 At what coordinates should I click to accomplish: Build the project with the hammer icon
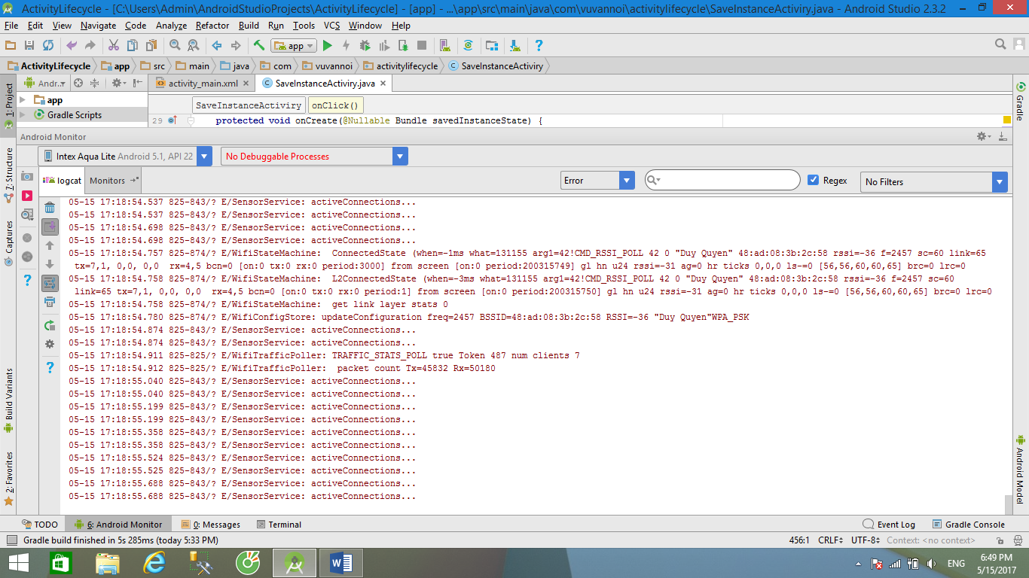point(259,46)
